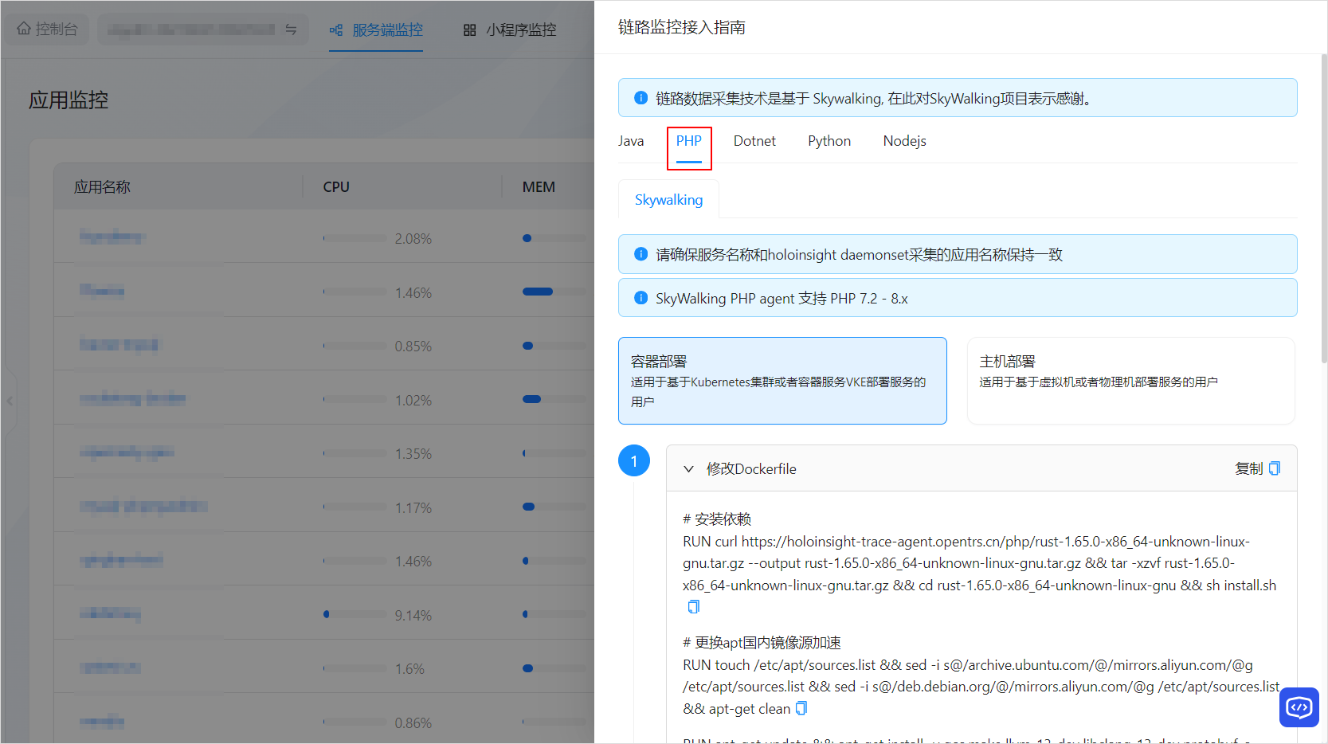Screen dimensions: 1328x744
Task: Click blurred application name in 9.14% row
Action: pos(110,613)
